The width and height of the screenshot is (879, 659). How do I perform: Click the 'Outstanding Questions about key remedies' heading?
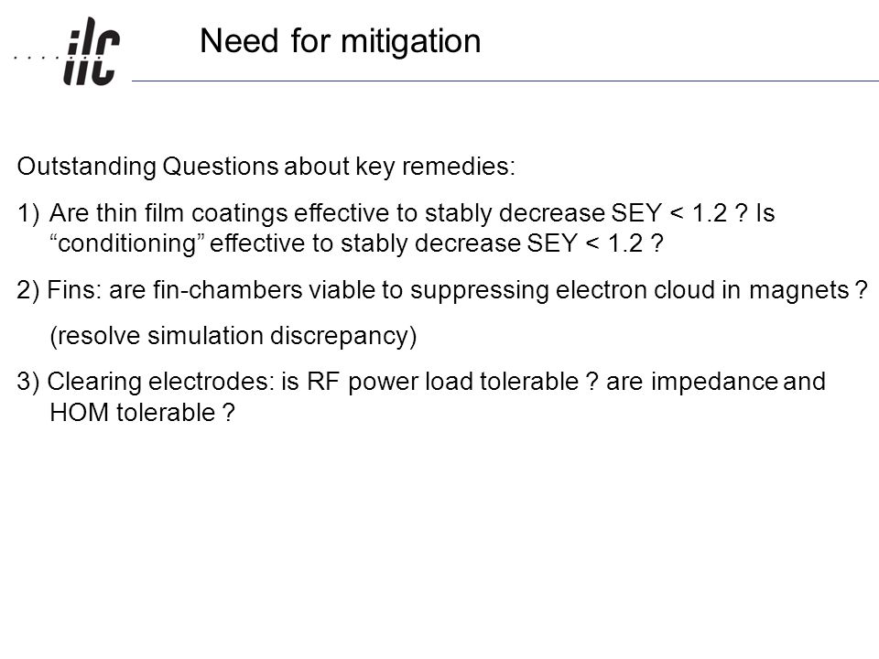tap(266, 167)
